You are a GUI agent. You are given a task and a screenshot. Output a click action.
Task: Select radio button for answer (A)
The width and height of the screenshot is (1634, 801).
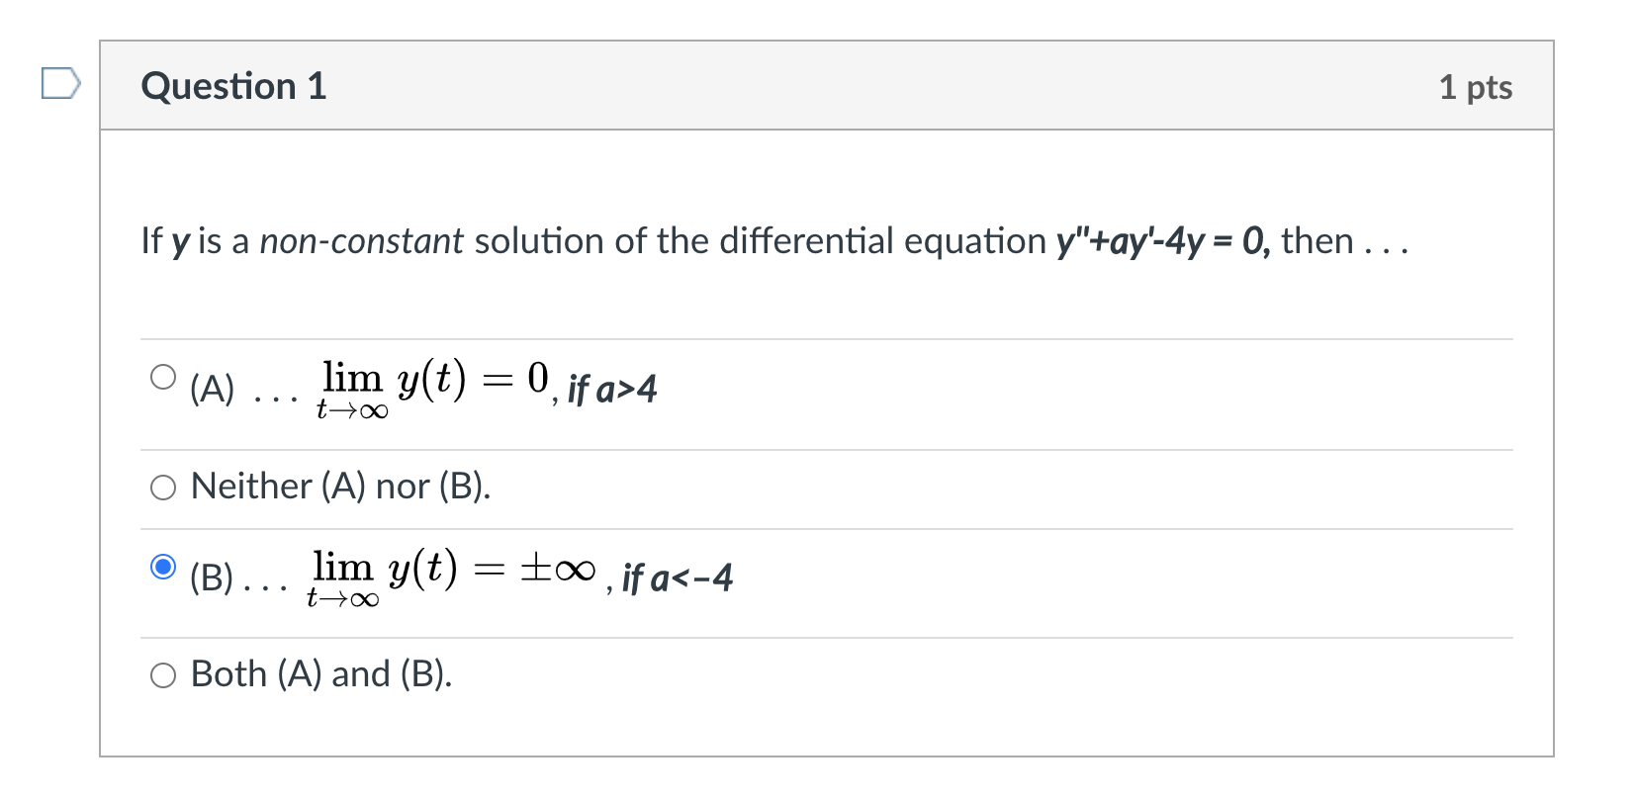(x=163, y=375)
